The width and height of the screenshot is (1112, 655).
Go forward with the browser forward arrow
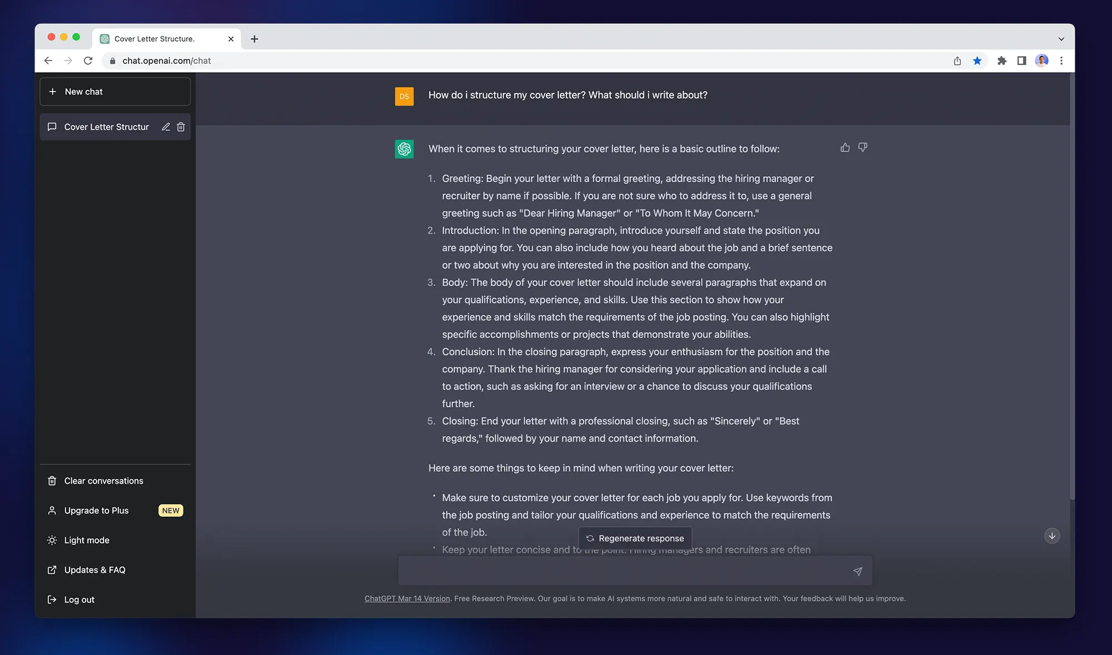click(x=68, y=61)
